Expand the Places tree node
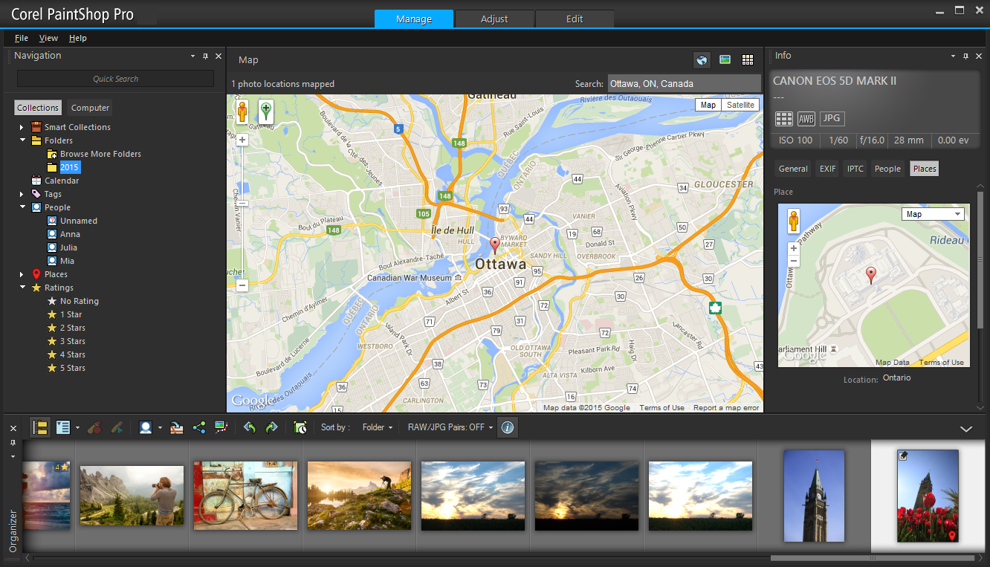The height and width of the screenshot is (567, 990). tap(22, 274)
